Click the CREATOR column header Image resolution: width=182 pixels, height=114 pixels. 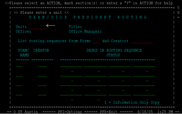click(x=41, y=50)
